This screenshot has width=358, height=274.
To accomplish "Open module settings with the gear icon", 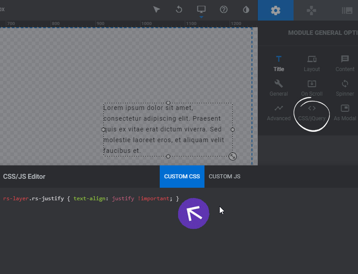I will 275,9.
